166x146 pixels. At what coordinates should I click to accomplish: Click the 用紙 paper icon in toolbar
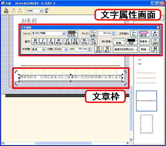6,11
